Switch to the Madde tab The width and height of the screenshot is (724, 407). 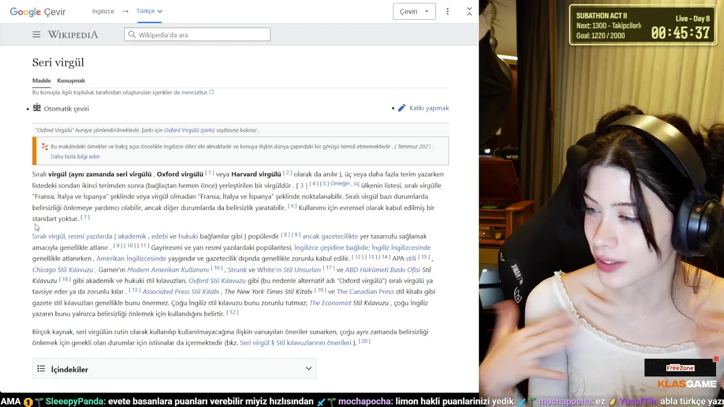click(x=41, y=80)
